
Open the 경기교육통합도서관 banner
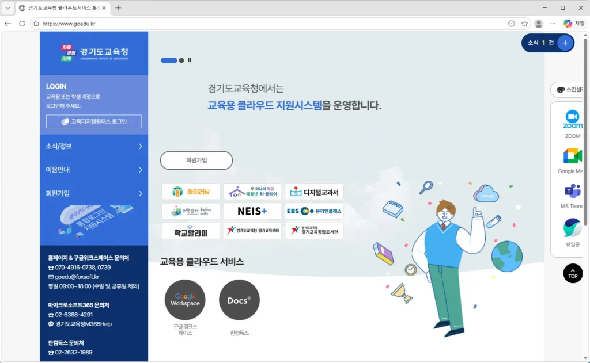coord(314,231)
